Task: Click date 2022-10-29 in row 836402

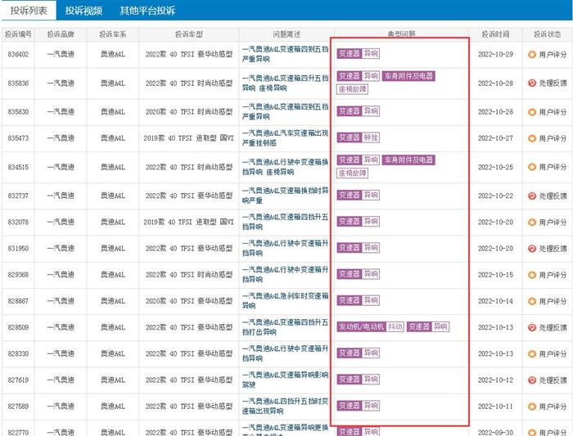Action: [495, 55]
